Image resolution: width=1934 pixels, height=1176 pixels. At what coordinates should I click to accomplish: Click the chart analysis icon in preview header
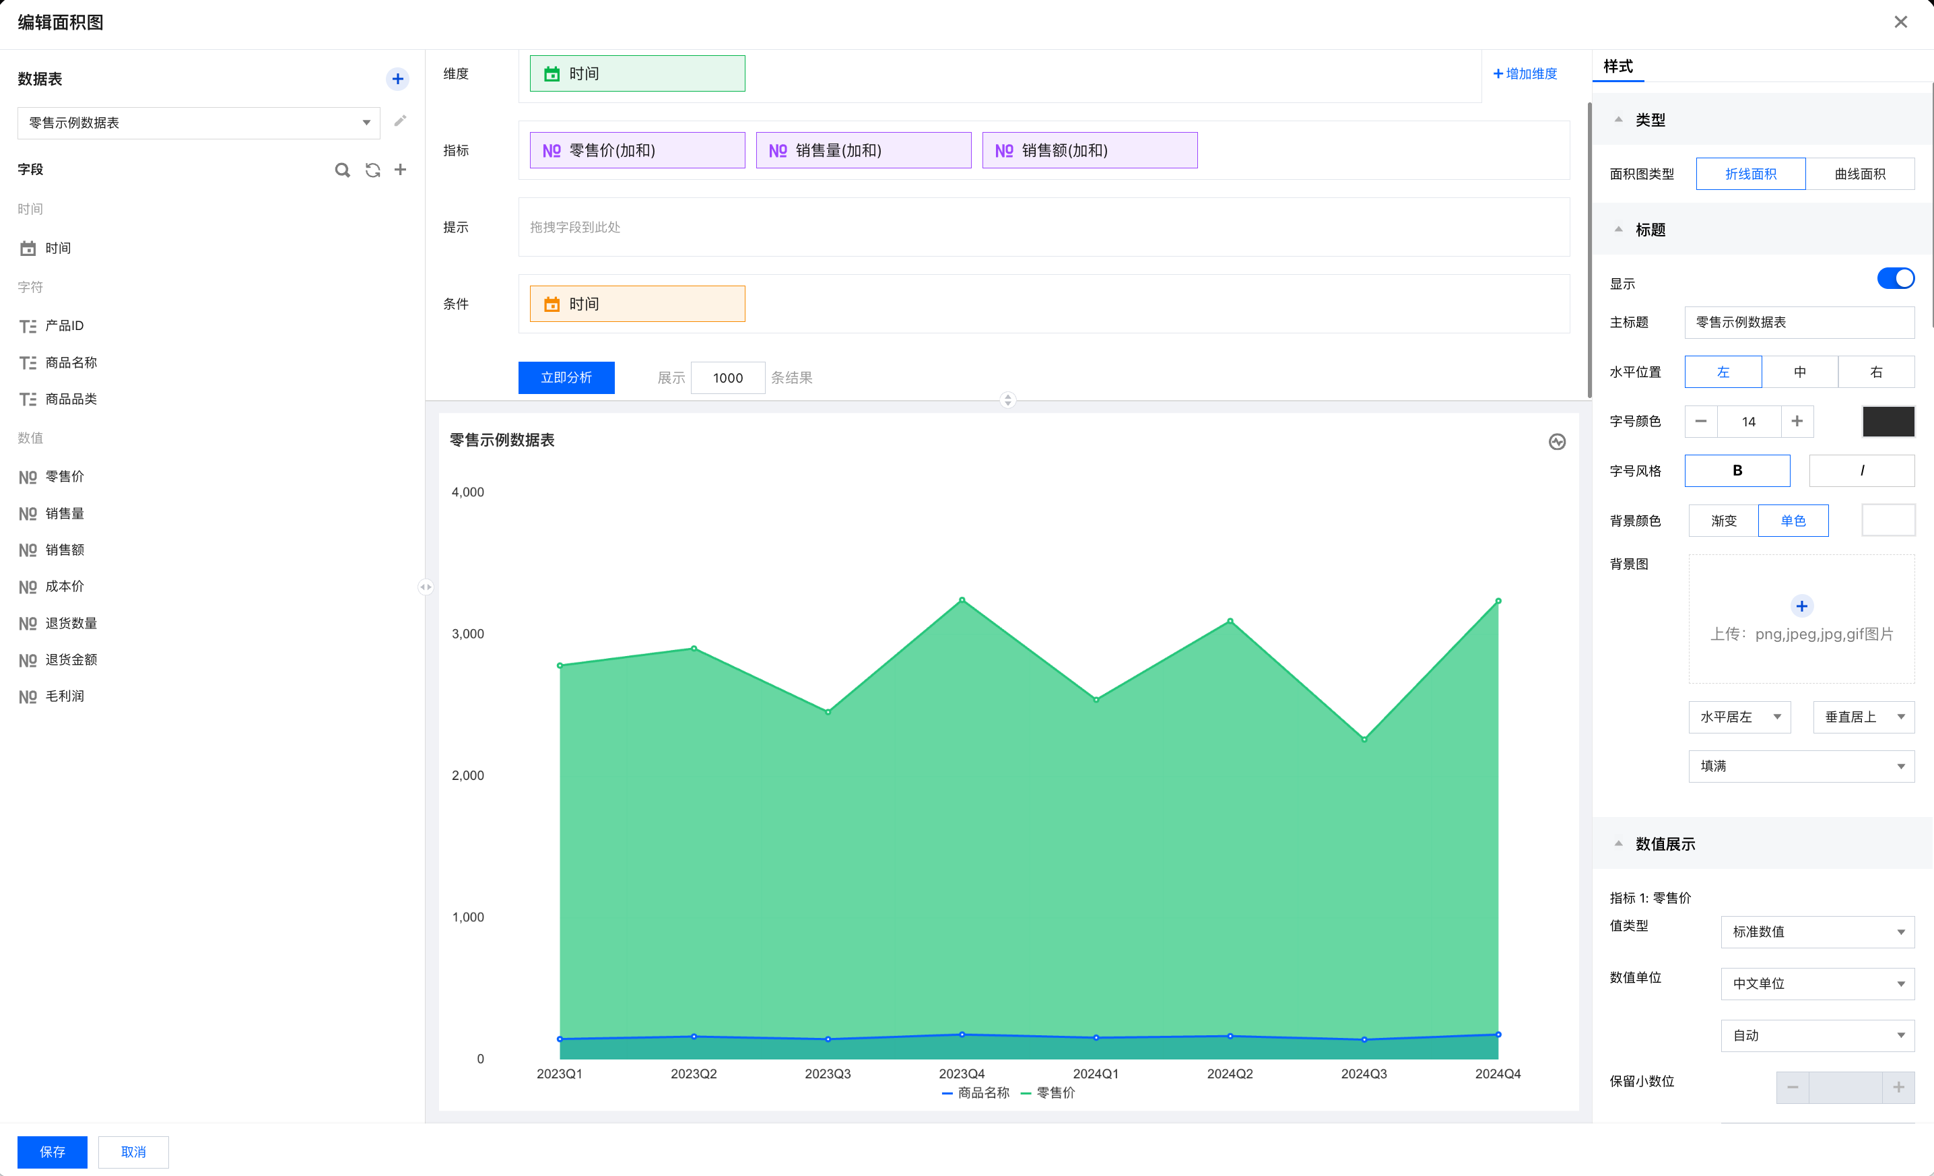coord(1558,442)
